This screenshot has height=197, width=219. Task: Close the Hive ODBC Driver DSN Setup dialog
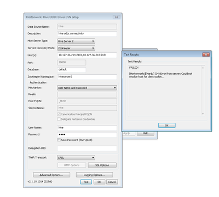[117, 17]
